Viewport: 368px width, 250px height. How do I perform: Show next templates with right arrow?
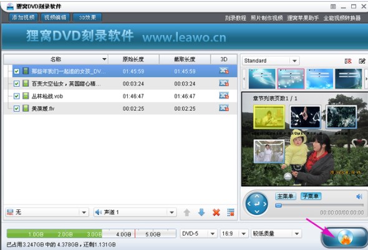tap(366, 79)
